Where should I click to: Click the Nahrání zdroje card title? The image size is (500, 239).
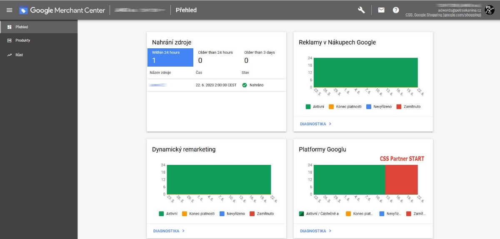172,42
